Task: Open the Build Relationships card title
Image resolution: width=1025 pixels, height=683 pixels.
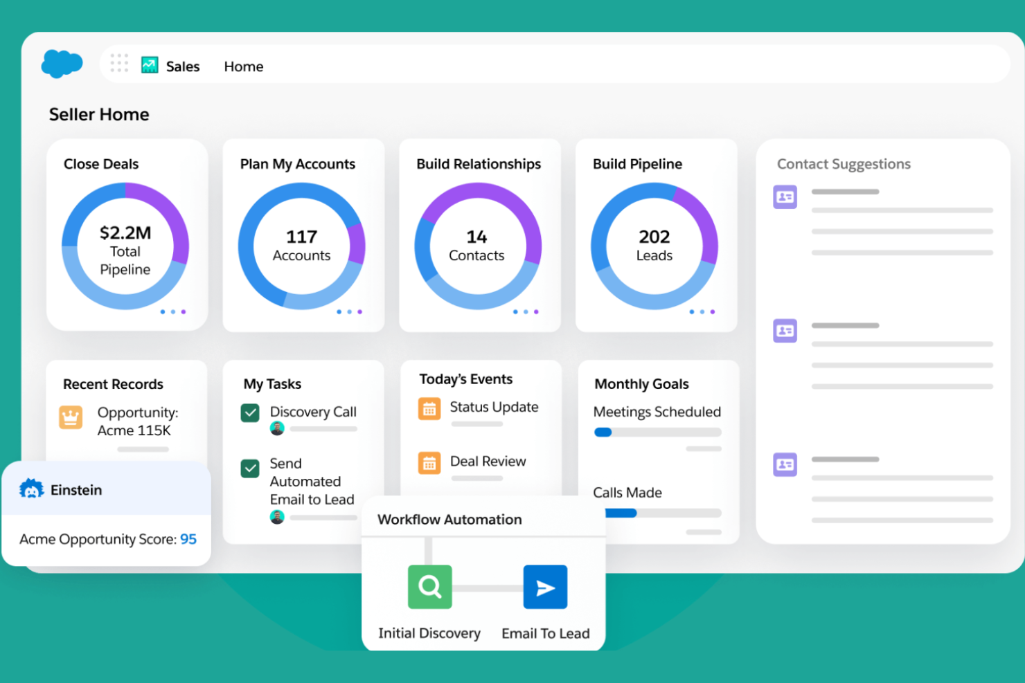Action: click(x=479, y=164)
